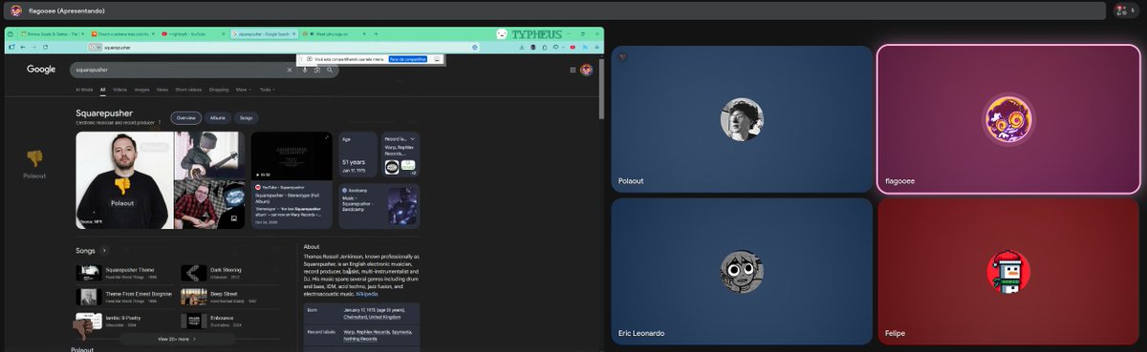Open the Theme From Ernest Borgnine song
The image size is (1147, 352).
pyautogui.click(x=124, y=297)
